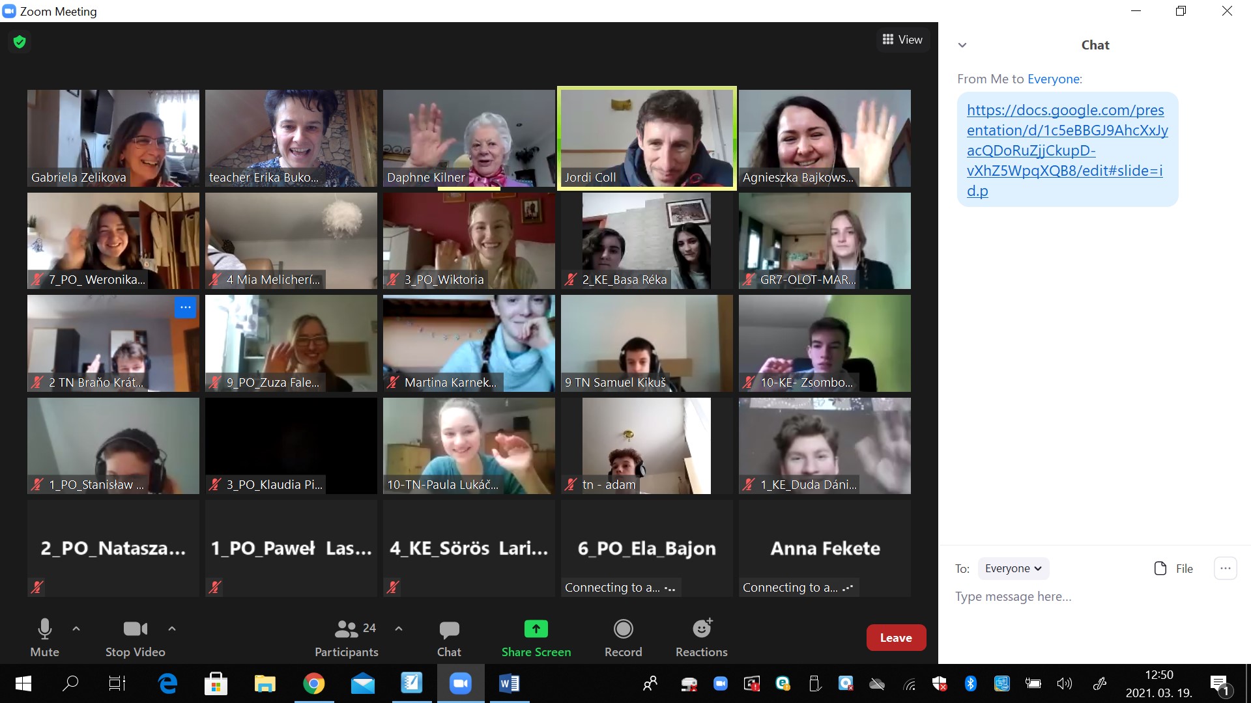This screenshot has height=703, width=1251.
Task: Stop the camera video
Action: 136,638
